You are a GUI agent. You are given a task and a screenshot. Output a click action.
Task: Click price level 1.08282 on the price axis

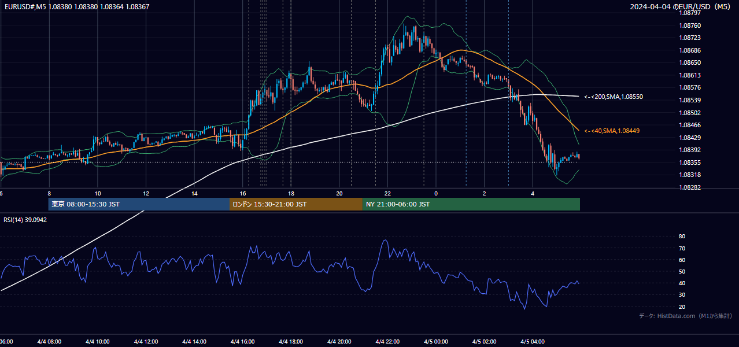(x=689, y=187)
